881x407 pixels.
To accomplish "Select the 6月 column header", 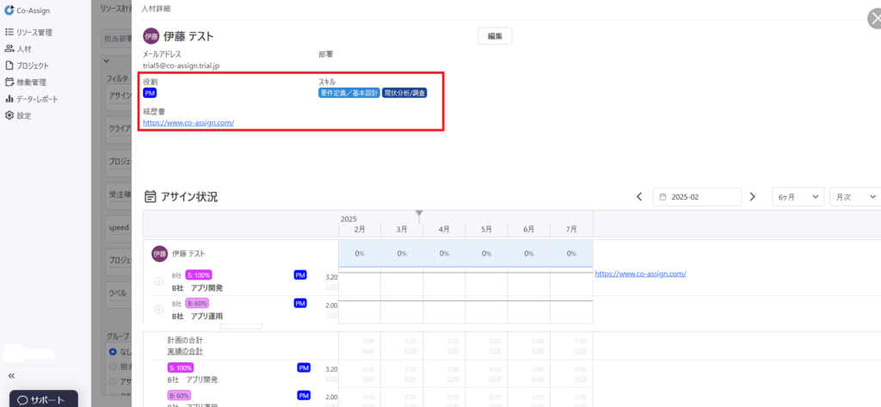I will pyautogui.click(x=529, y=230).
